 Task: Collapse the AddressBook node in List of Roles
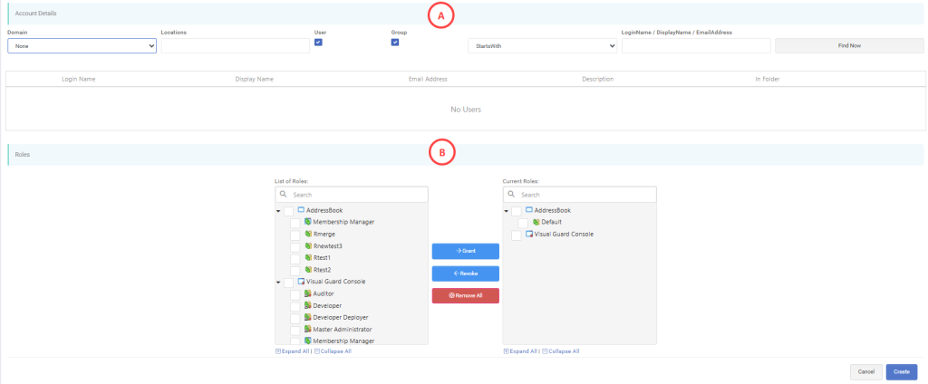click(278, 211)
